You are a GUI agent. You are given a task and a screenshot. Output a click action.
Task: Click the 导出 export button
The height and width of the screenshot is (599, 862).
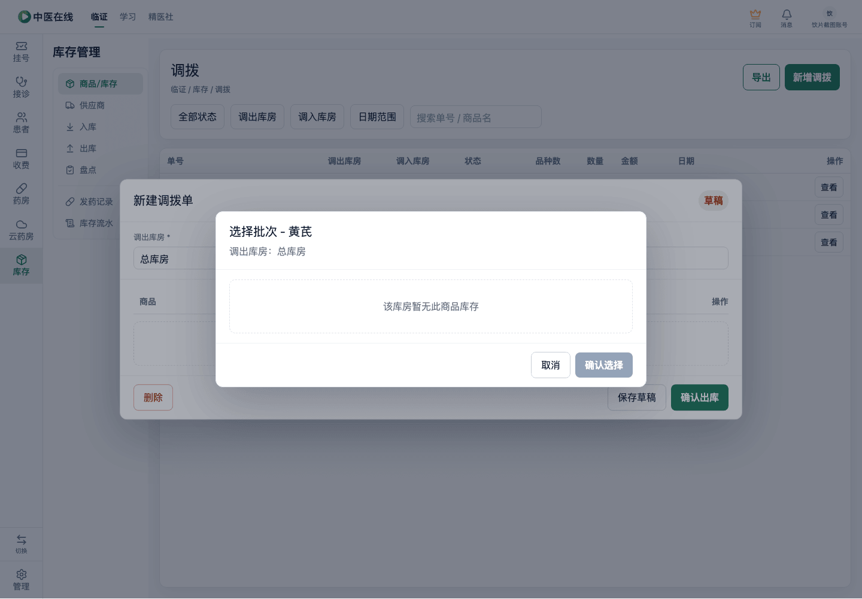coord(761,77)
